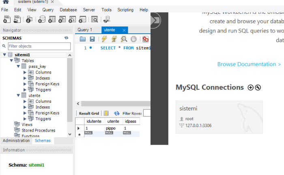Create new function toolbar icon
This screenshot has height=175, width=284.
point(82,19)
